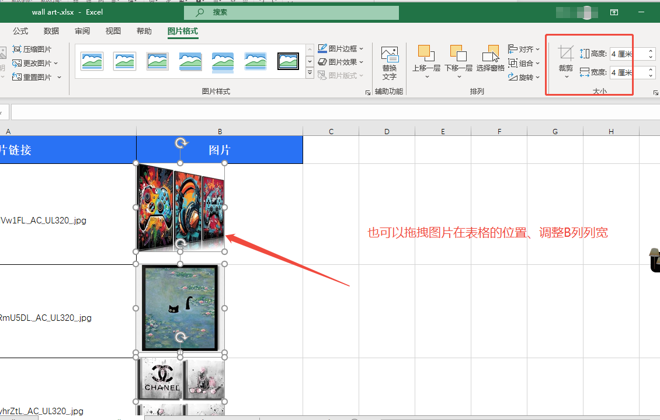Open the 下移一层 dropdown arrow
The width and height of the screenshot is (660, 420).
[459, 77]
